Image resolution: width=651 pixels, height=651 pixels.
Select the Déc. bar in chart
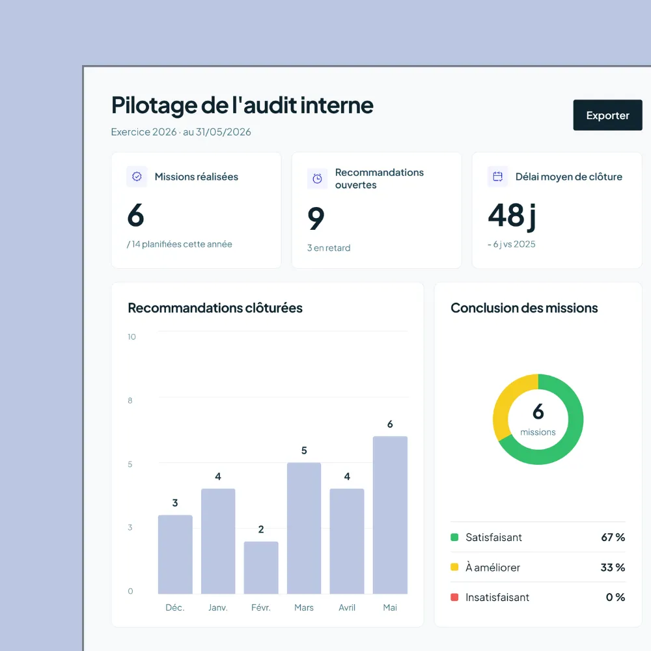click(x=175, y=554)
